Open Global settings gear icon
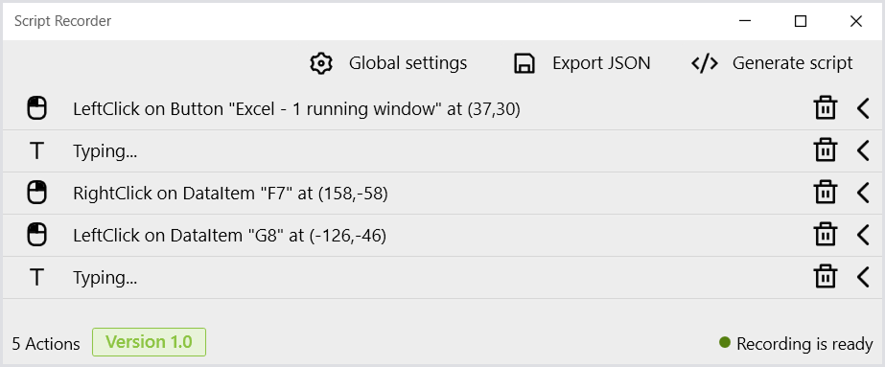885x367 pixels. pos(321,63)
